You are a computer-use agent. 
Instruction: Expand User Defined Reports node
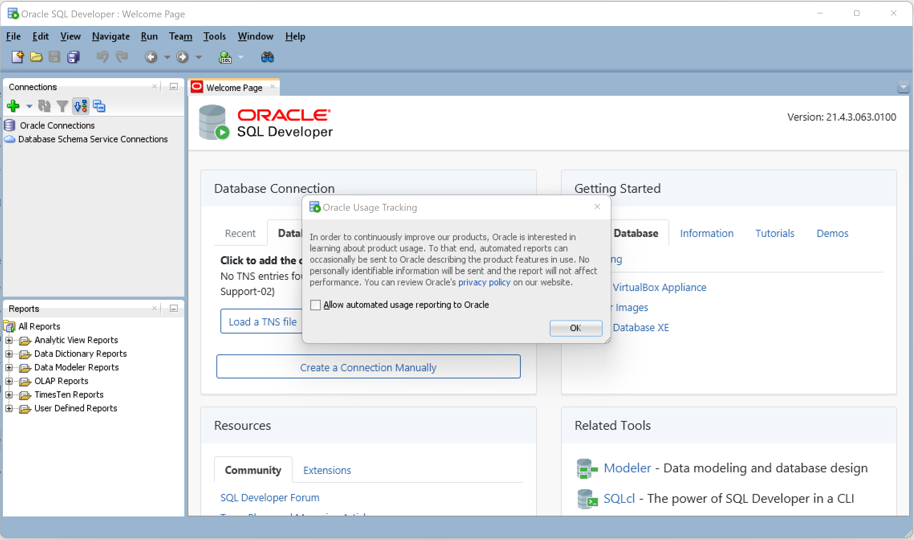tap(9, 409)
